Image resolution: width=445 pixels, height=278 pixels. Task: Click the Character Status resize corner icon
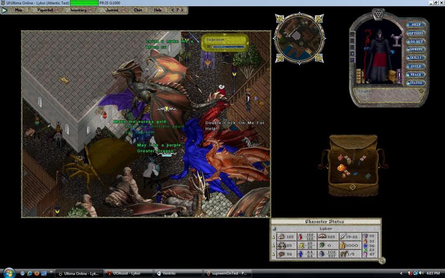click(x=382, y=260)
